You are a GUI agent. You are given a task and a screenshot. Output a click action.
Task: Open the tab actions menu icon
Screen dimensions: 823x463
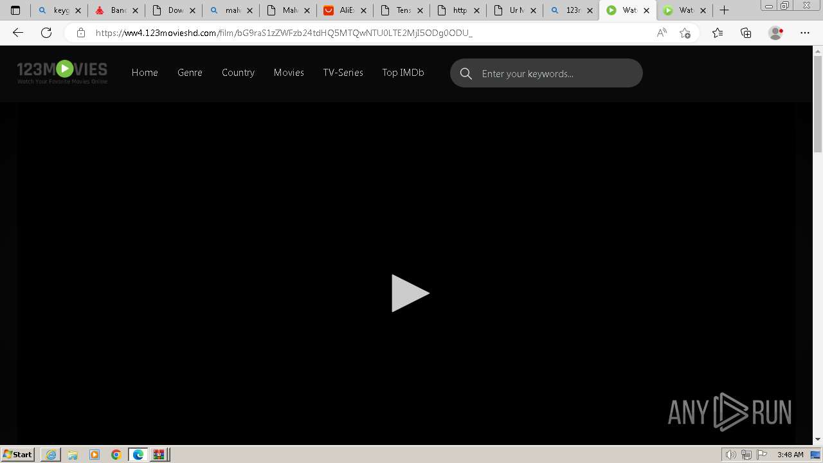(15, 10)
